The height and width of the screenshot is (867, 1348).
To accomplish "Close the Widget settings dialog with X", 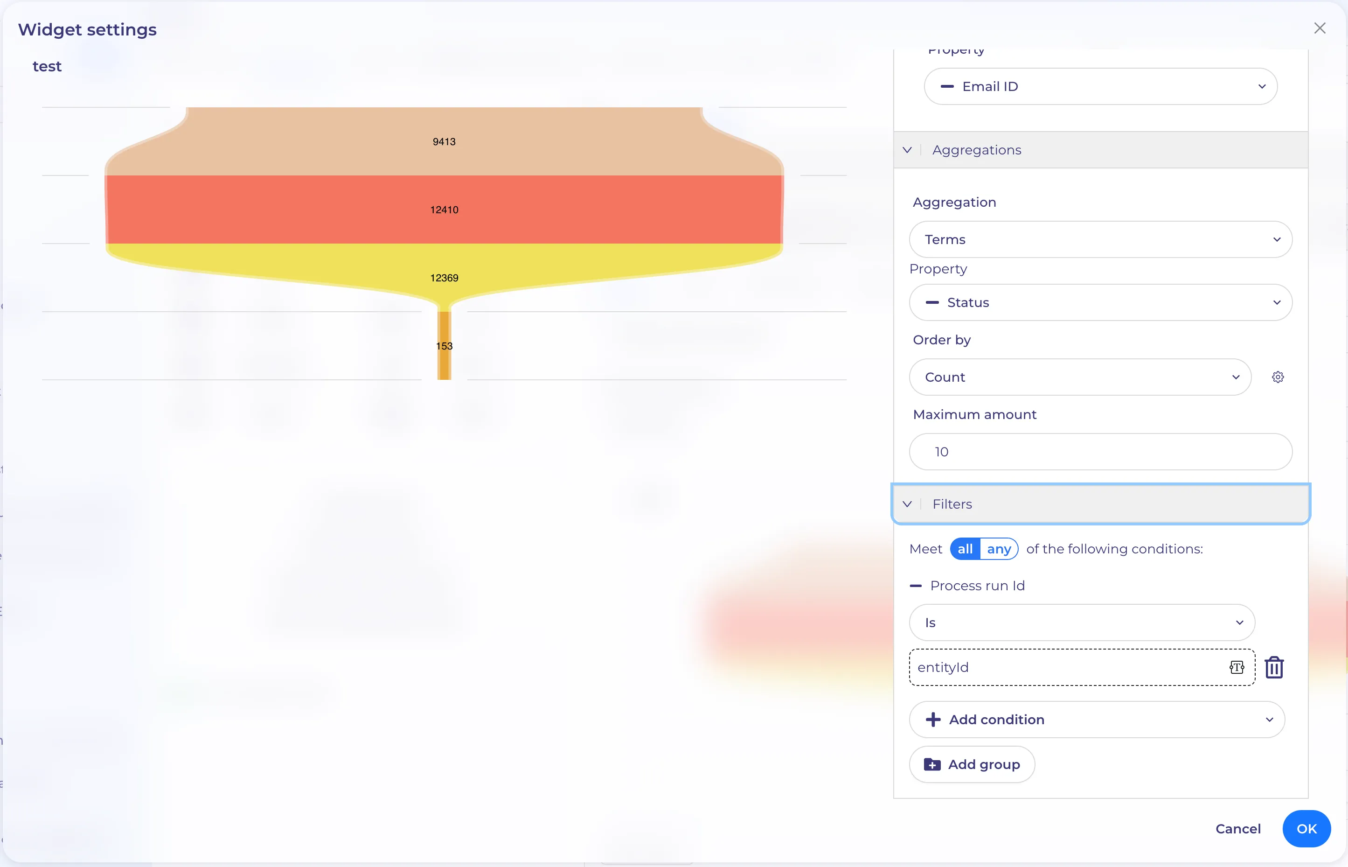I will tap(1320, 28).
